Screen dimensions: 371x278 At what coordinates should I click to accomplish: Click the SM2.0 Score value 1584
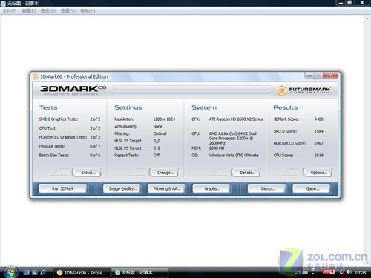point(318,131)
